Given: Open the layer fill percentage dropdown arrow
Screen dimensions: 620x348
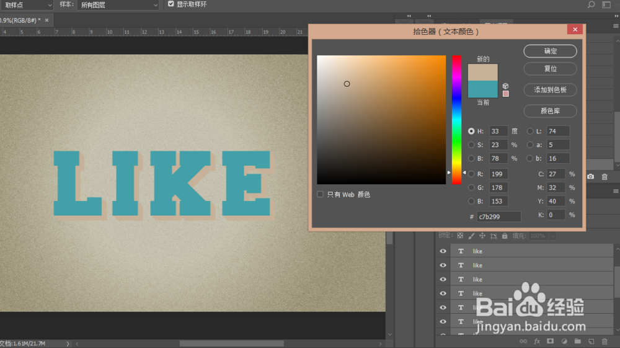Looking at the screenshot, I should point(553,236).
